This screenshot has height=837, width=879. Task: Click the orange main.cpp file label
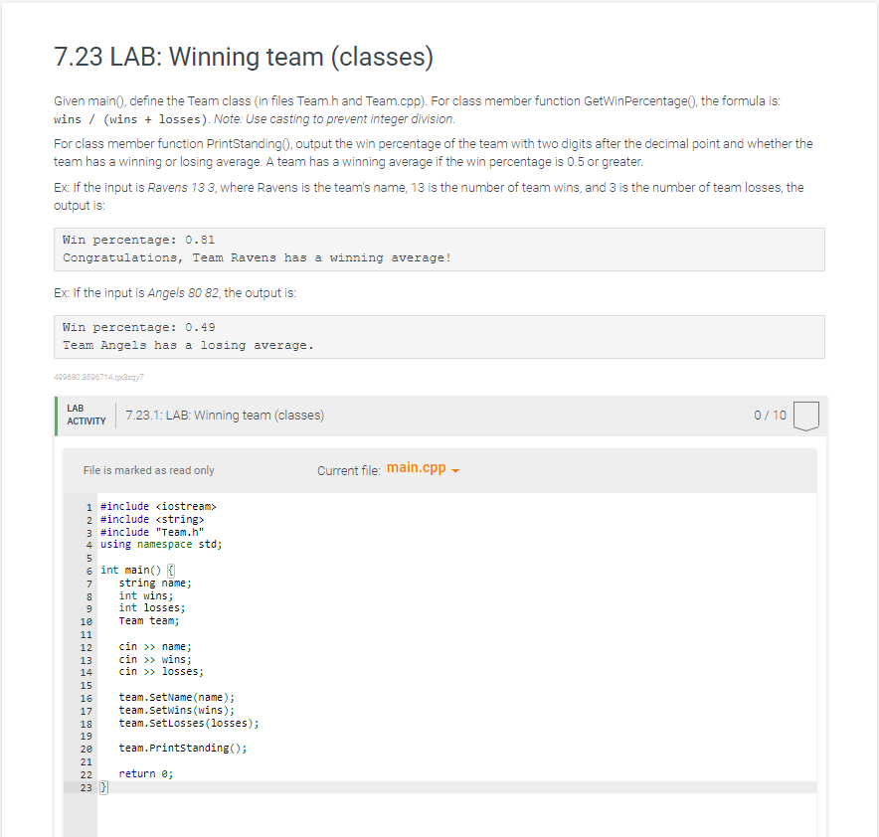pyautogui.click(x=416, y=466)
